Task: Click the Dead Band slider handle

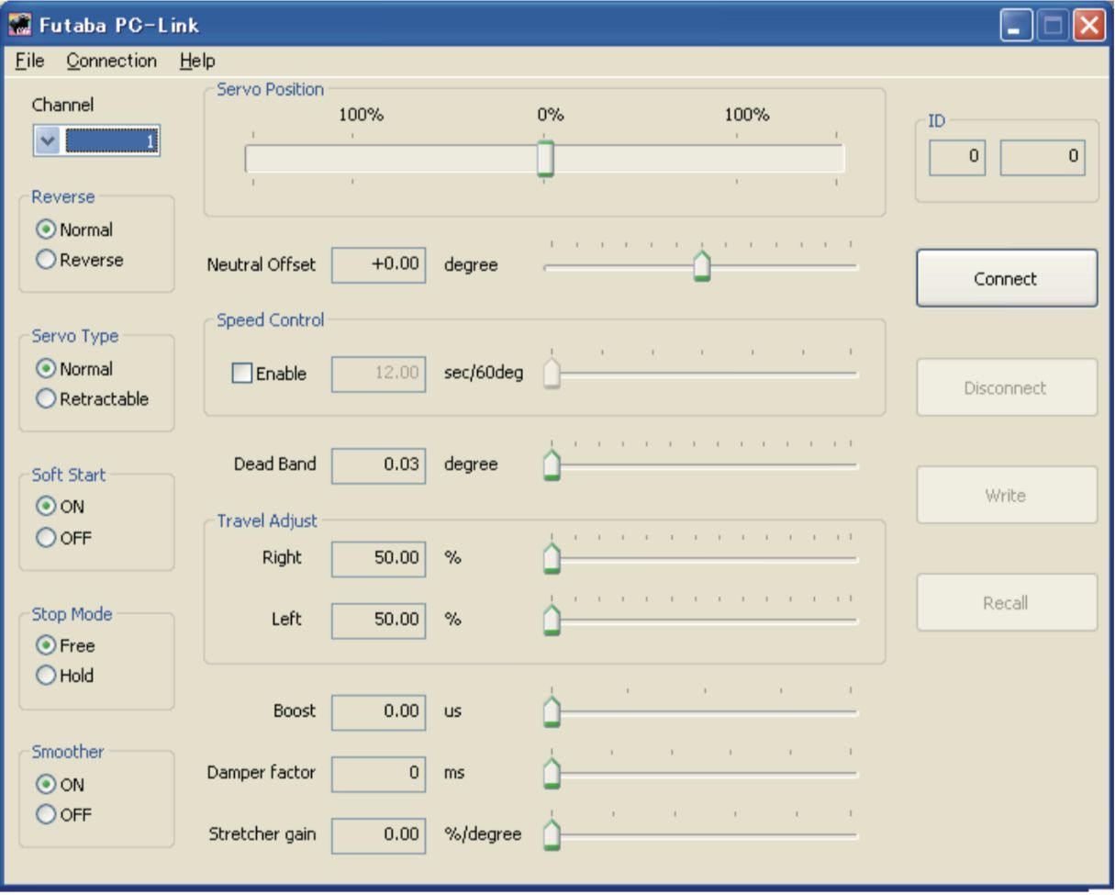Action: 552,464
